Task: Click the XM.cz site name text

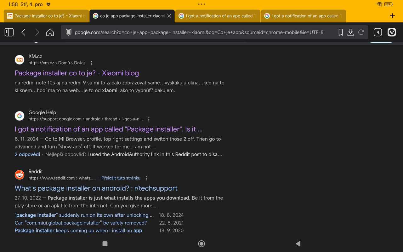Action: point(35,56)
